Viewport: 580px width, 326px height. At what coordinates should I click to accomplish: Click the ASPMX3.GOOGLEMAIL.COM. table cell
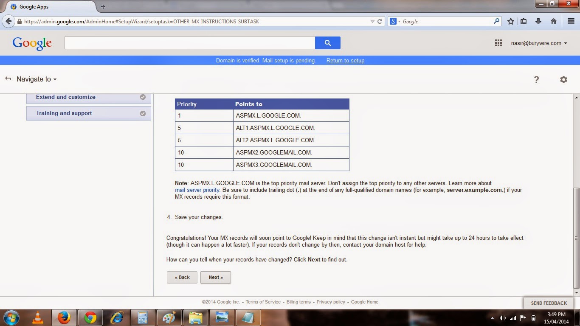pos(291,165)
